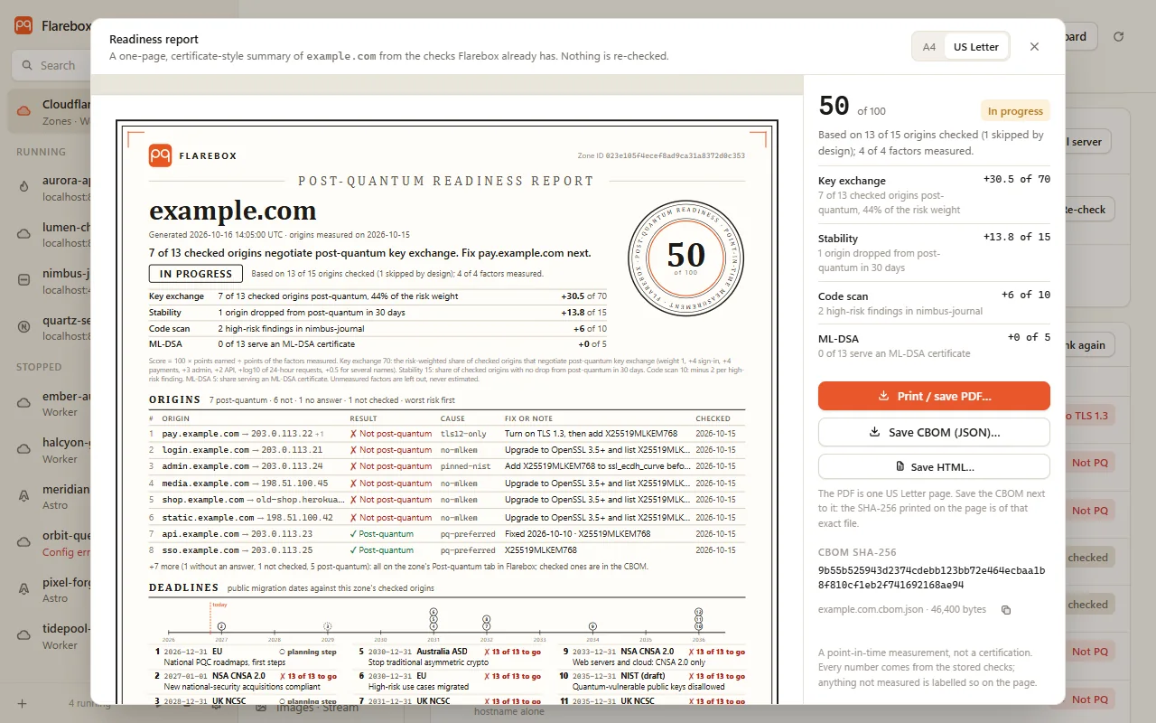Click Print / save PDF button
The width and height of the screenshot is (1156, 723).
[x=934, y=396]
